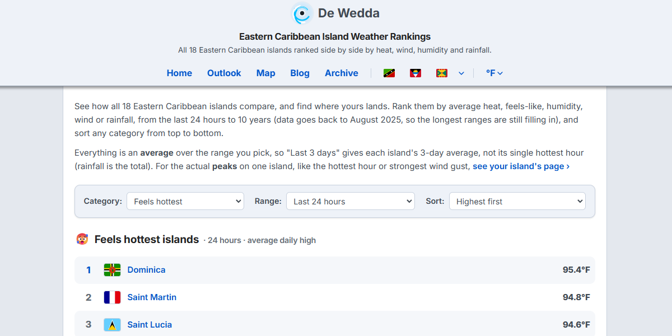Expand the more islands chevron
The height and width of the screenshot is (336, 672).
pos(461,73)
